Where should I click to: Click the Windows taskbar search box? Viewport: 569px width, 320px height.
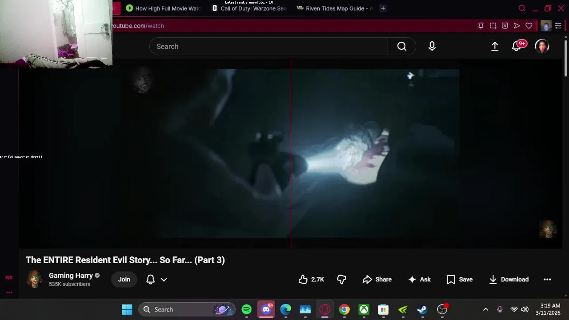(x=186, y=309)
